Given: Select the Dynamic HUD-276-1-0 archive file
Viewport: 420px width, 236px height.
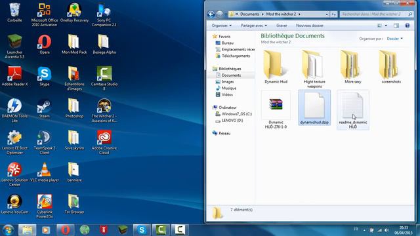Looking at the screenshot, I should (276, 109).
